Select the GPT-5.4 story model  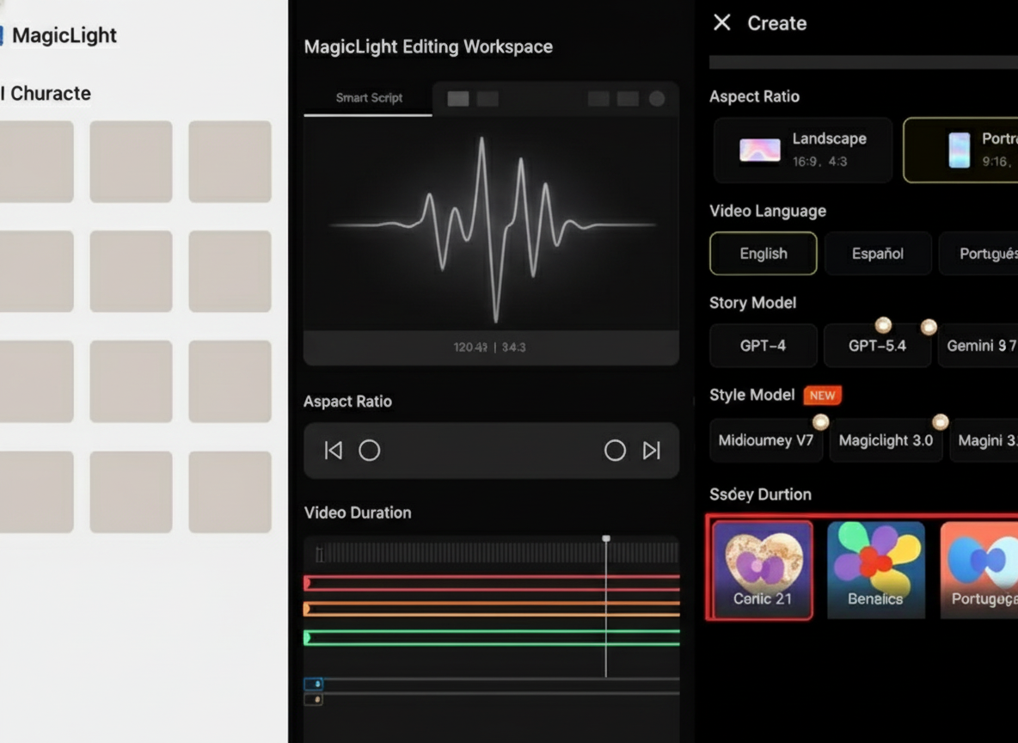(x=877, y=346)
